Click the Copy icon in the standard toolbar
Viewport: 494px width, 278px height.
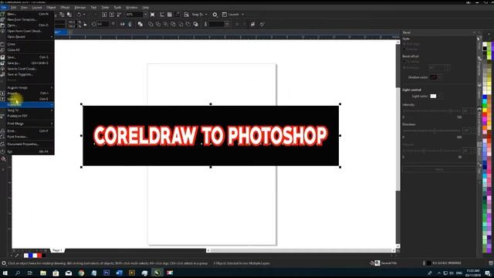click(62, 15)
